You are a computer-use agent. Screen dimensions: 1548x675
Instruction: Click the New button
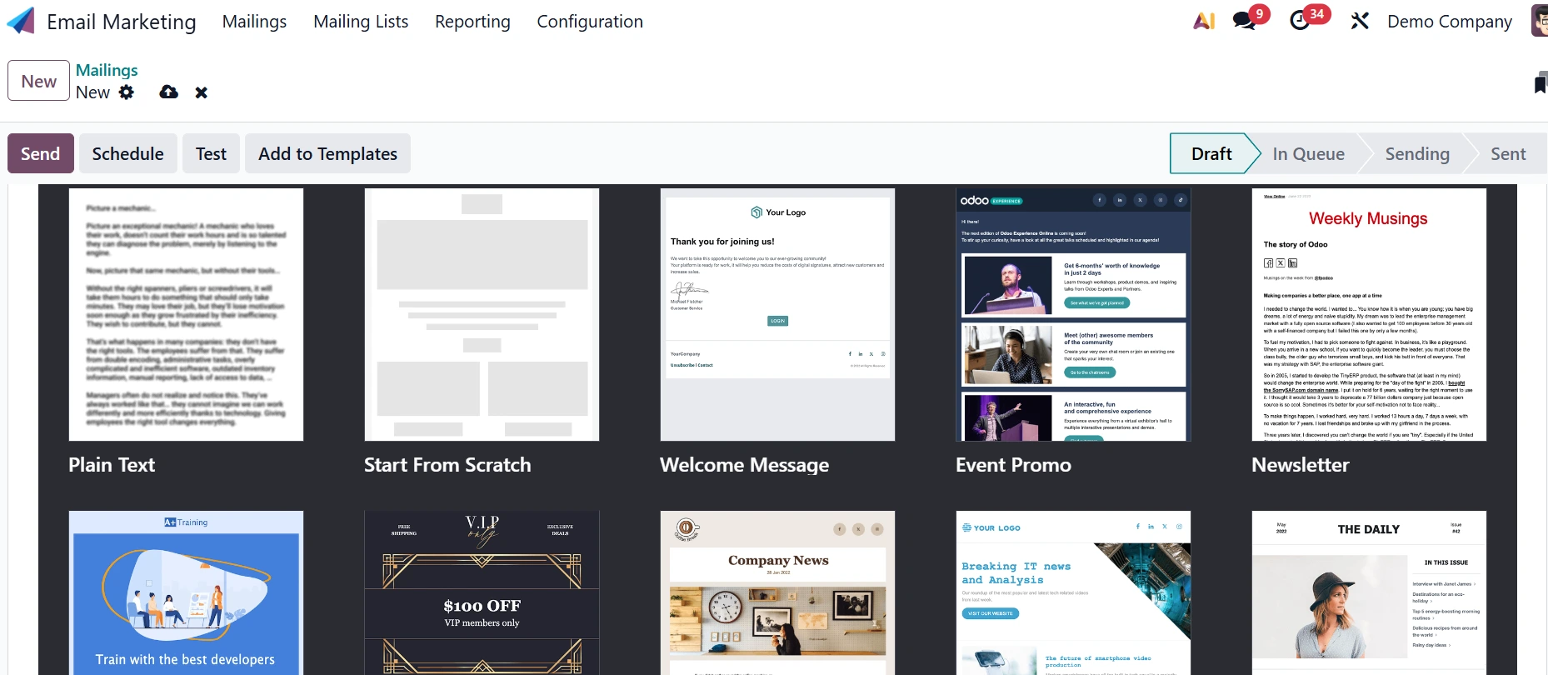[39, 81]
